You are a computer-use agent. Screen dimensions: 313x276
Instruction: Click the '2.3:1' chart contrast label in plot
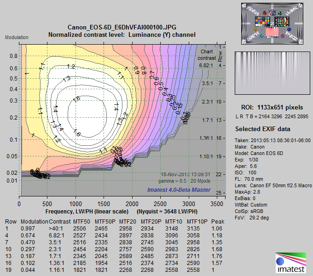208,102
